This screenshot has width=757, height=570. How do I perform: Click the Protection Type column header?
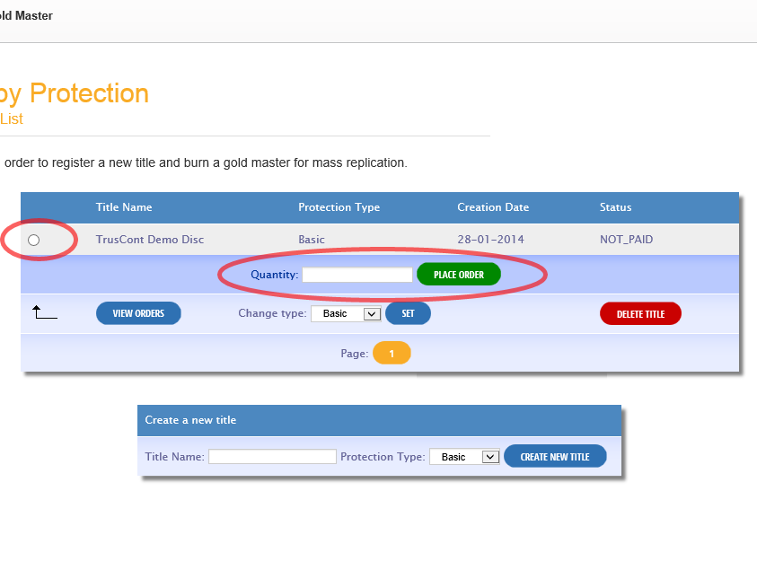[x=339, y=207]
